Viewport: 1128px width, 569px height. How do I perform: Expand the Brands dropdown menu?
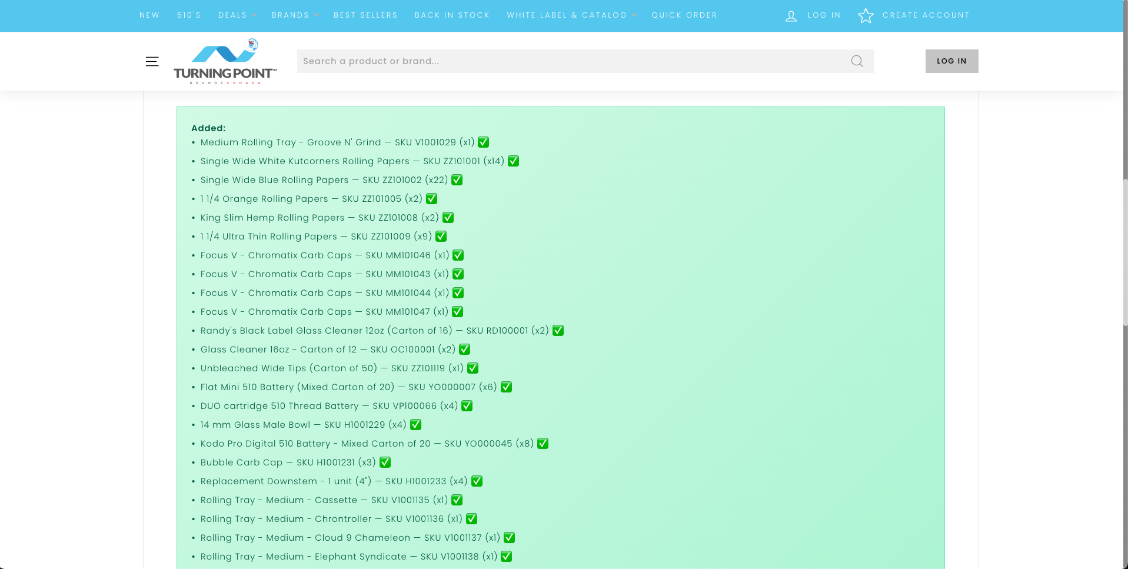click(294, 15)
